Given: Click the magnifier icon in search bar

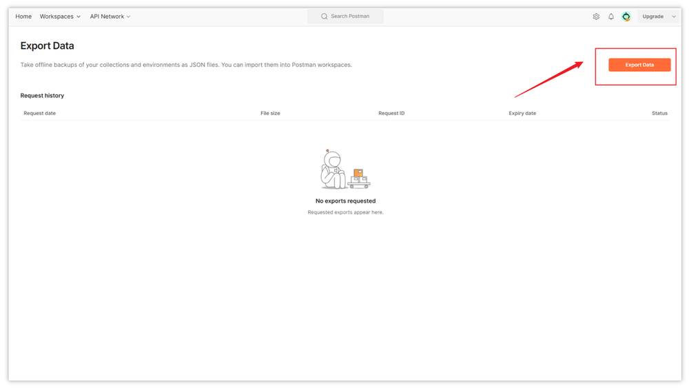Looking at the screenshot, I should coord(325,17).
